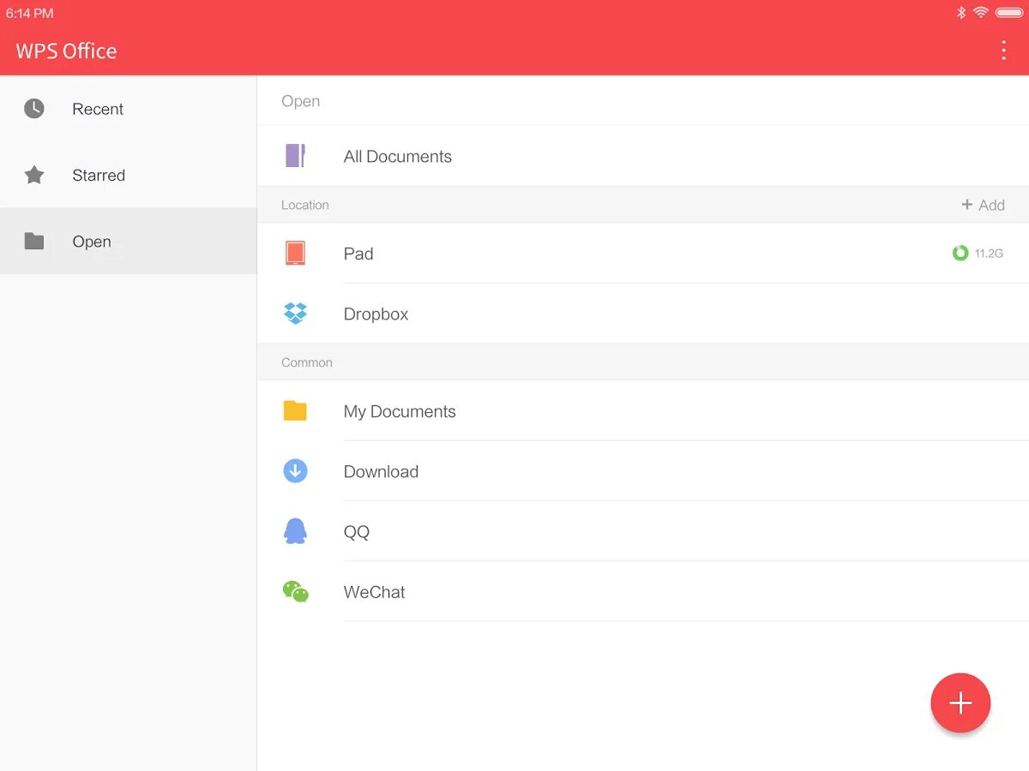
Task: Select the Open tab in sidebar
Action: tap(91, 241)
